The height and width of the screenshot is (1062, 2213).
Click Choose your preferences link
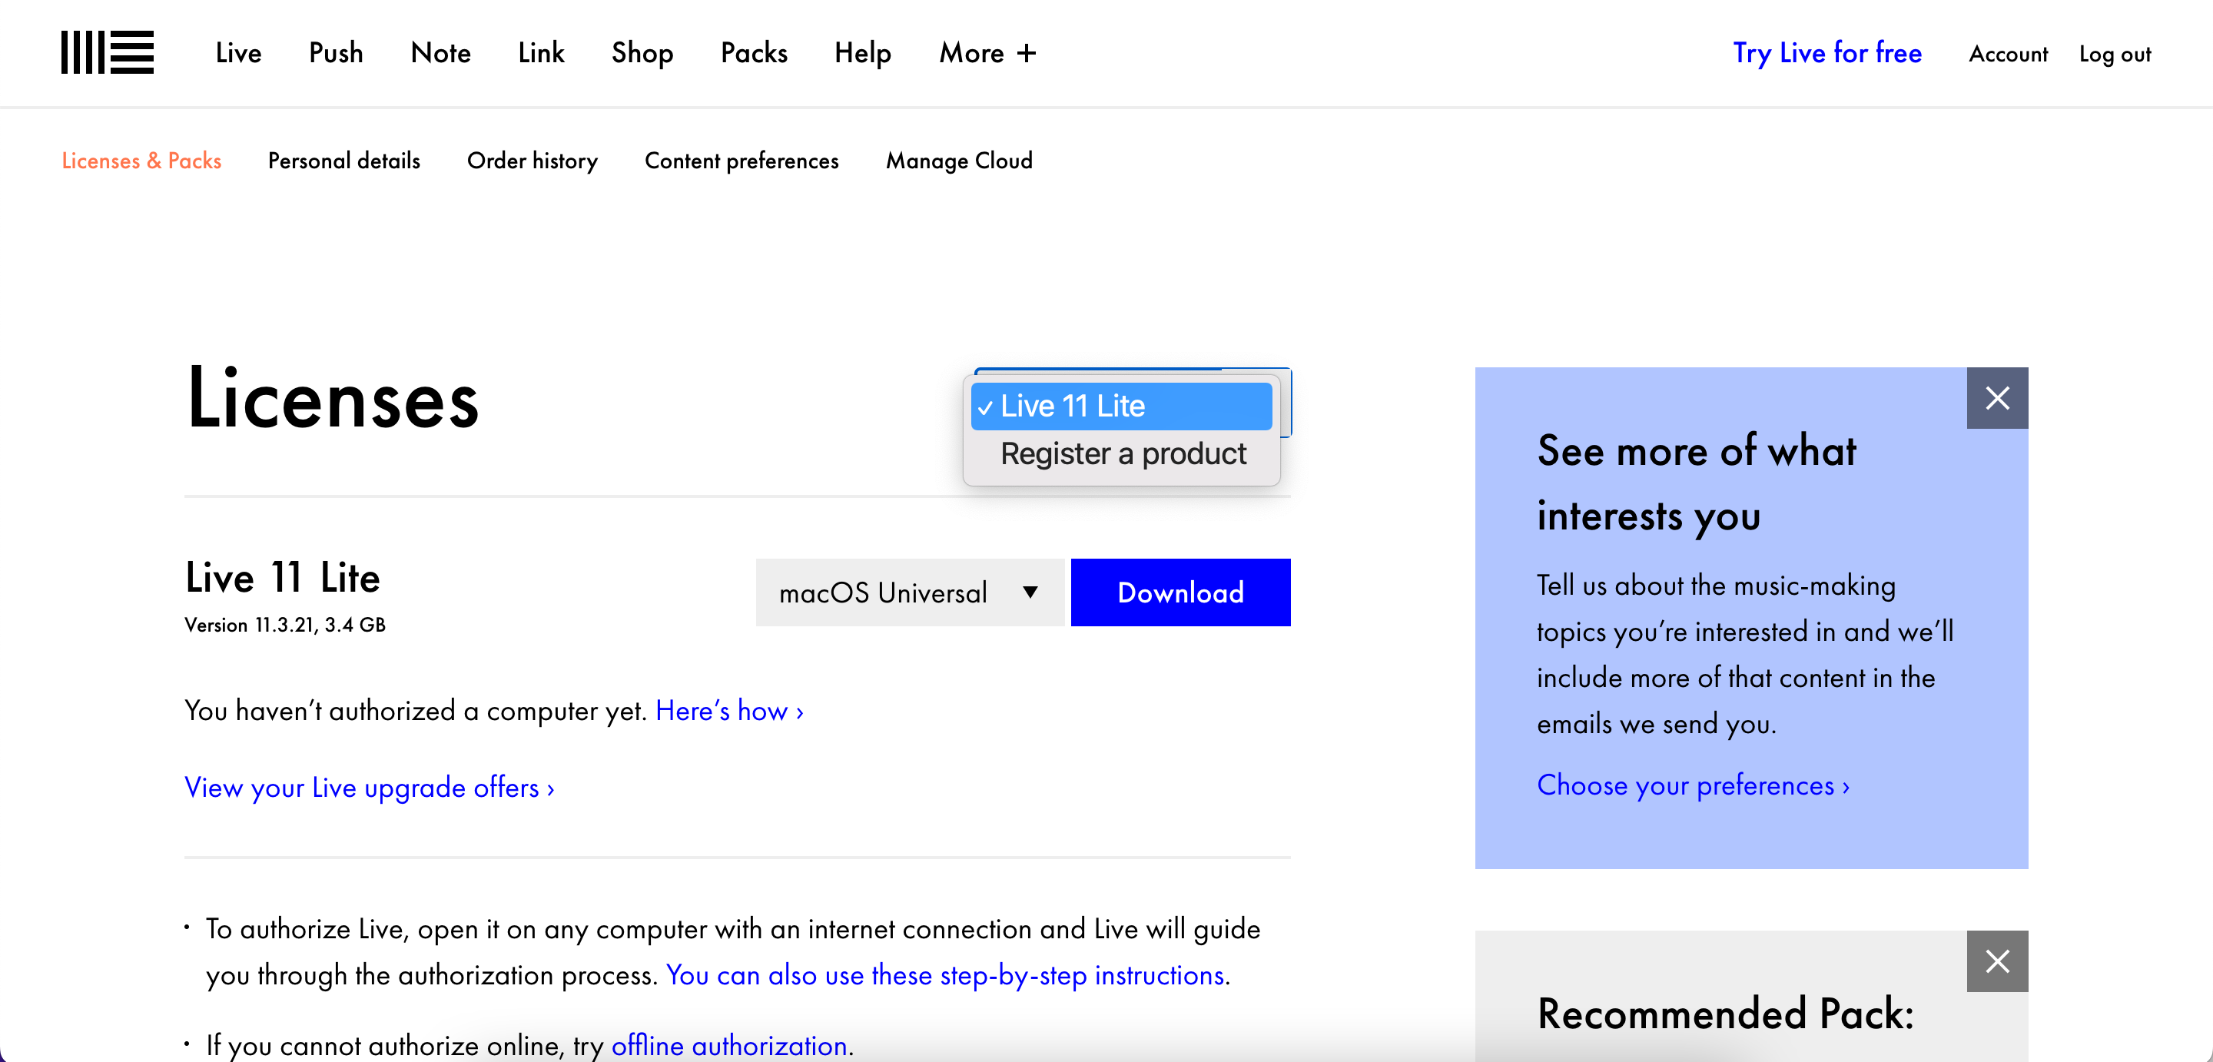click(x=1692, y=785)
